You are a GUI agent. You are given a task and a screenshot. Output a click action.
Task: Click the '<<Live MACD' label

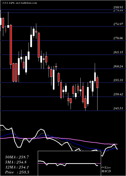pyautogui.click(x=106, y=169)
